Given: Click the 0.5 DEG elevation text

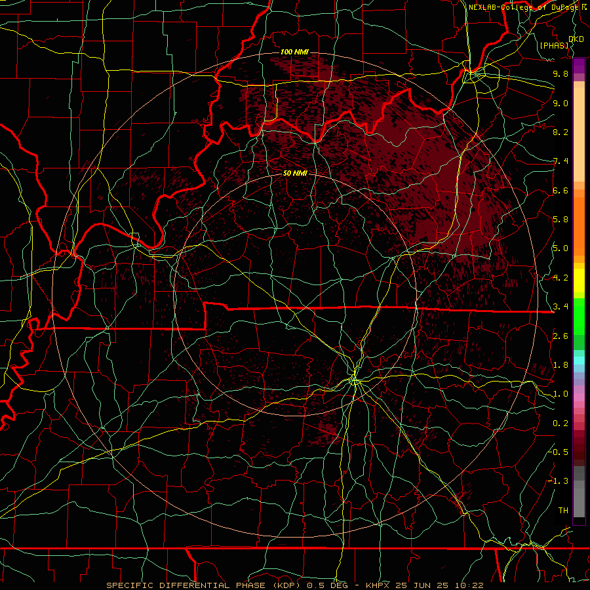Looking at the screenshot, I should 327,585.
